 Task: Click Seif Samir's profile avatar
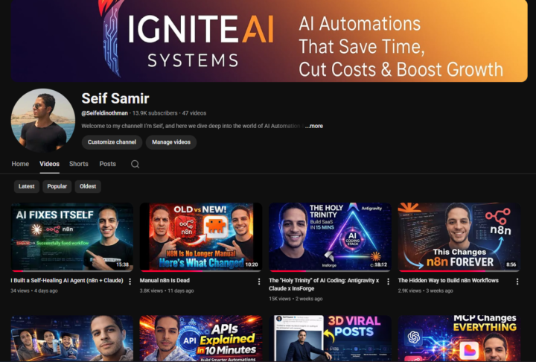tap(43, 121)
